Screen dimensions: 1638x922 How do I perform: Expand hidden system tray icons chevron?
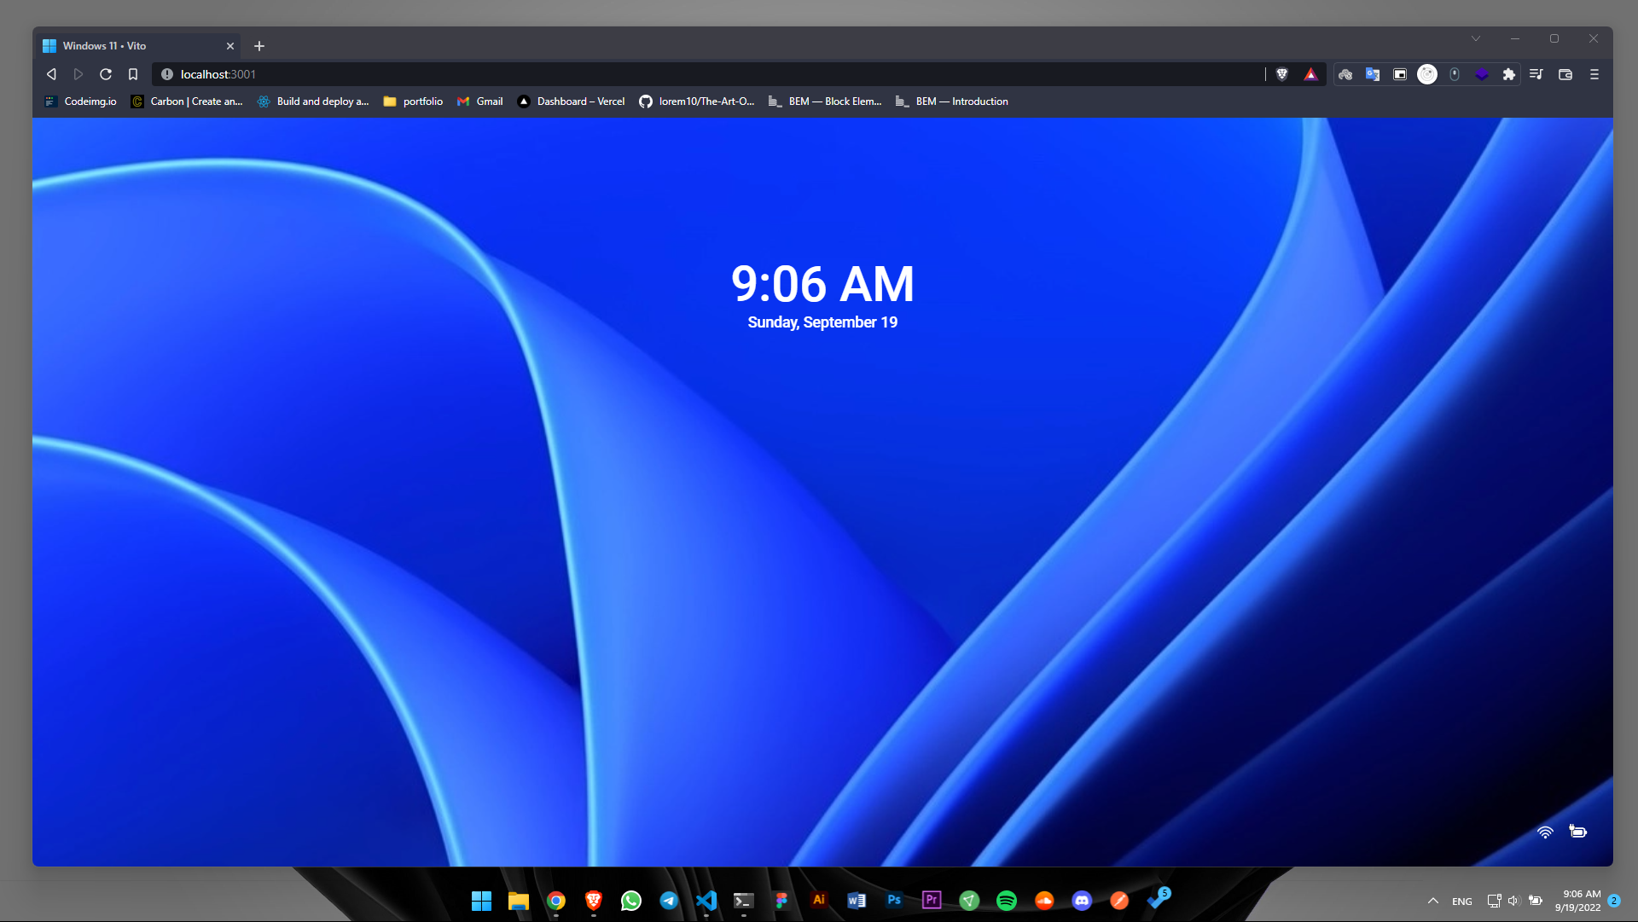click(x=1433, y=901)
